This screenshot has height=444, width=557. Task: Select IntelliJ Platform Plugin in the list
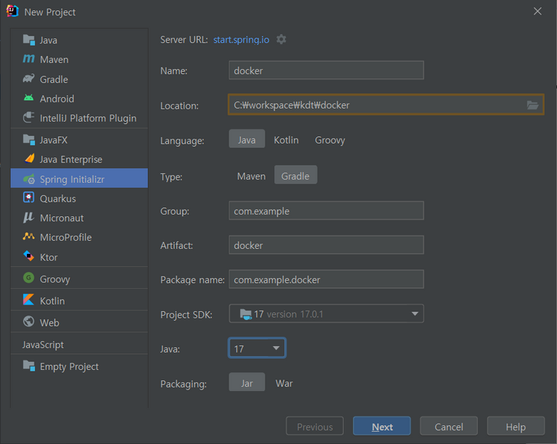point(79,118)
